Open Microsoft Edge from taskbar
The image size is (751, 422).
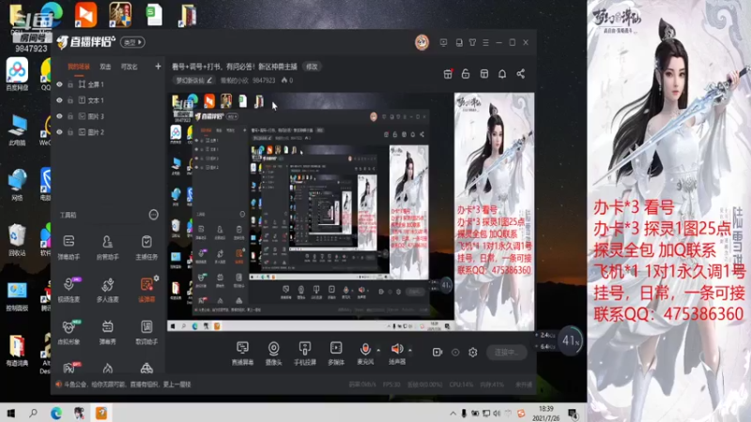pos(56,413)
